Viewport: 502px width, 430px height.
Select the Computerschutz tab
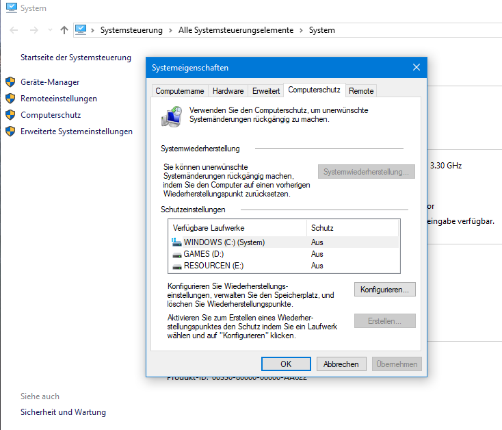coord(314,90)
